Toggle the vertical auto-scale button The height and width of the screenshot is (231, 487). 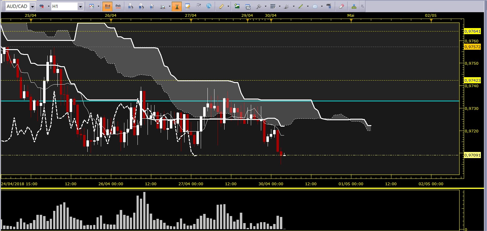click(x=177, y=6)
